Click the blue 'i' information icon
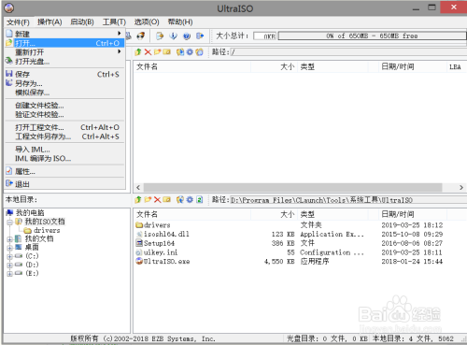This screenshot has width=467, height=345. click(x=173, y=36)
